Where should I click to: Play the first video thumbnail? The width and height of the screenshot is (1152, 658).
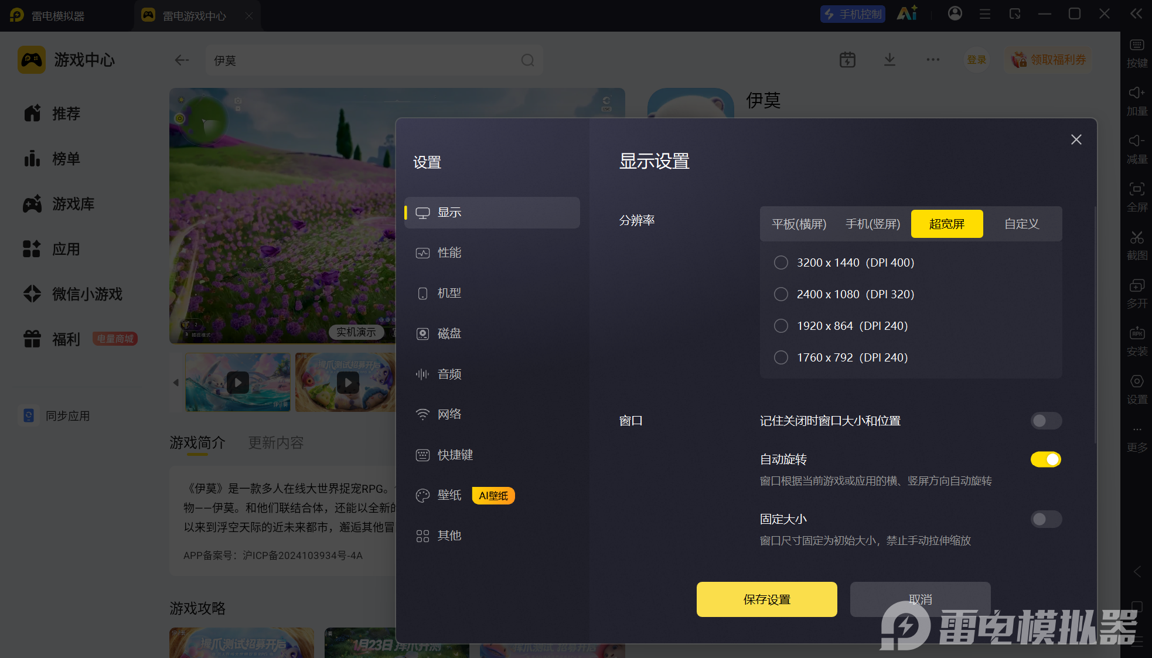click(238, 383)
